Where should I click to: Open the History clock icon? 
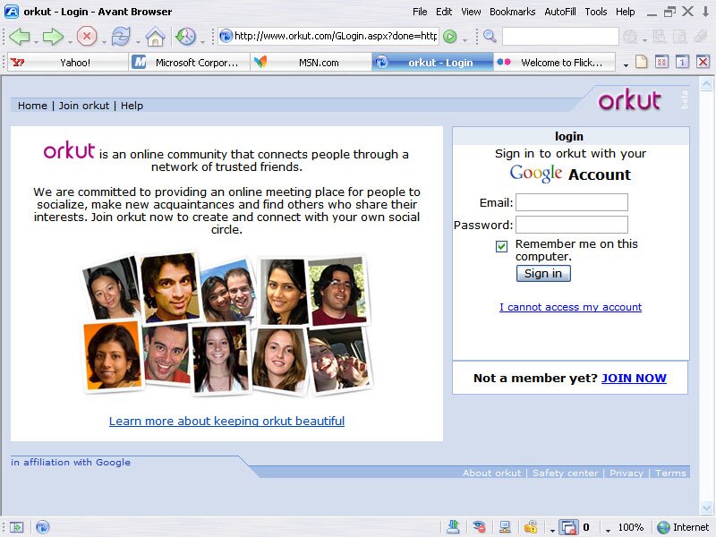185,37
